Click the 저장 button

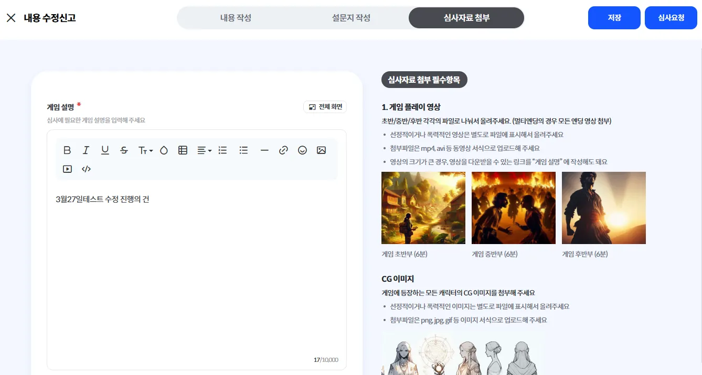click(x=614, y=18)
